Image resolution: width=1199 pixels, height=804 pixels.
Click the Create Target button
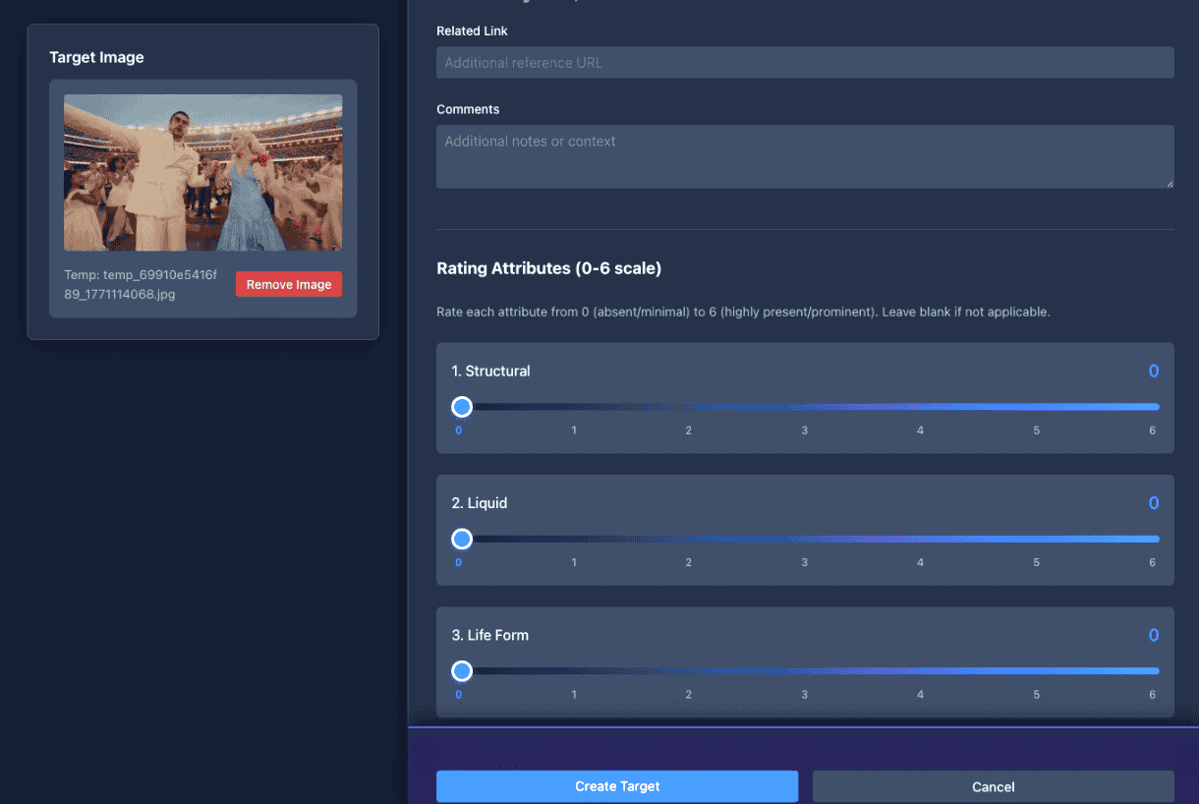coord(617,786)
